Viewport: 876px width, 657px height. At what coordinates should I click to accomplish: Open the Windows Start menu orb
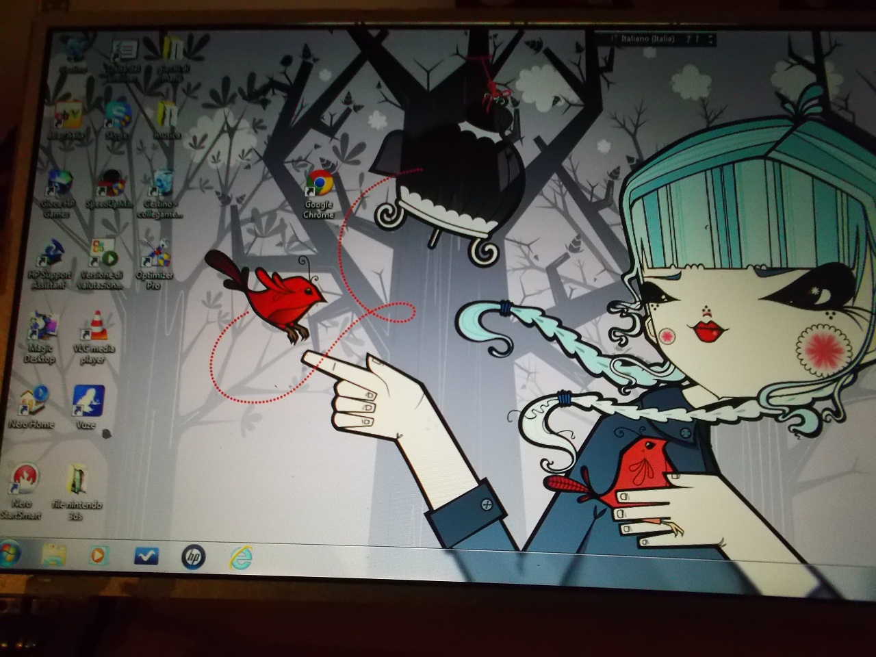point(8,553)
